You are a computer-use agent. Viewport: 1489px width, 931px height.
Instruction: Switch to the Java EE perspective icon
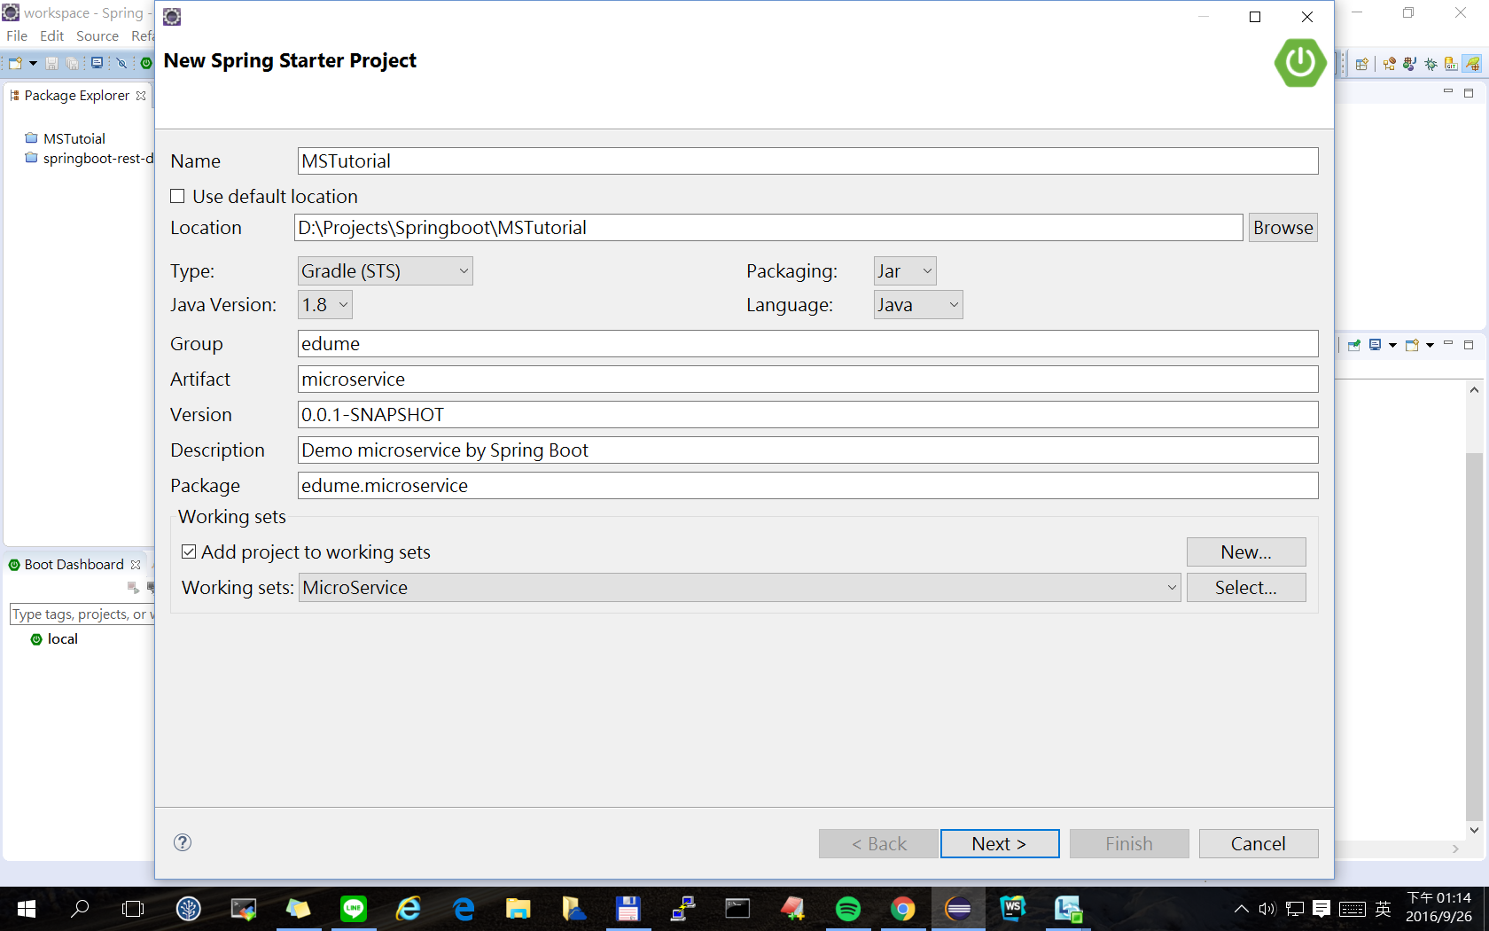point(1389,64)
